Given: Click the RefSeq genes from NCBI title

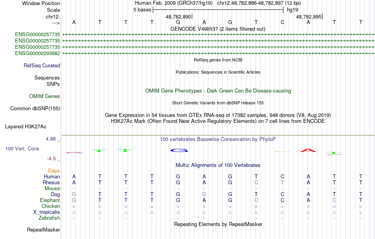Looking at the screenshot, I should 218,60.
